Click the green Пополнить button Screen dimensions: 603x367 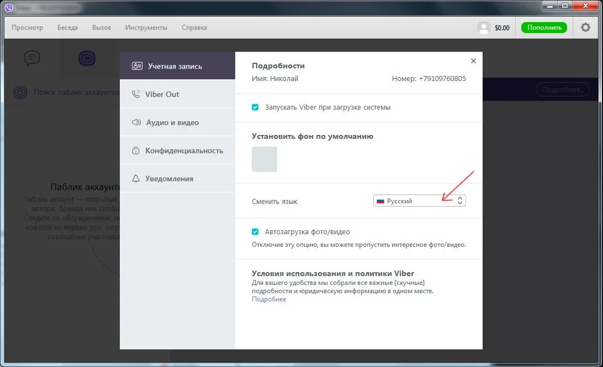pyautogui.click(x=544, y=27)
